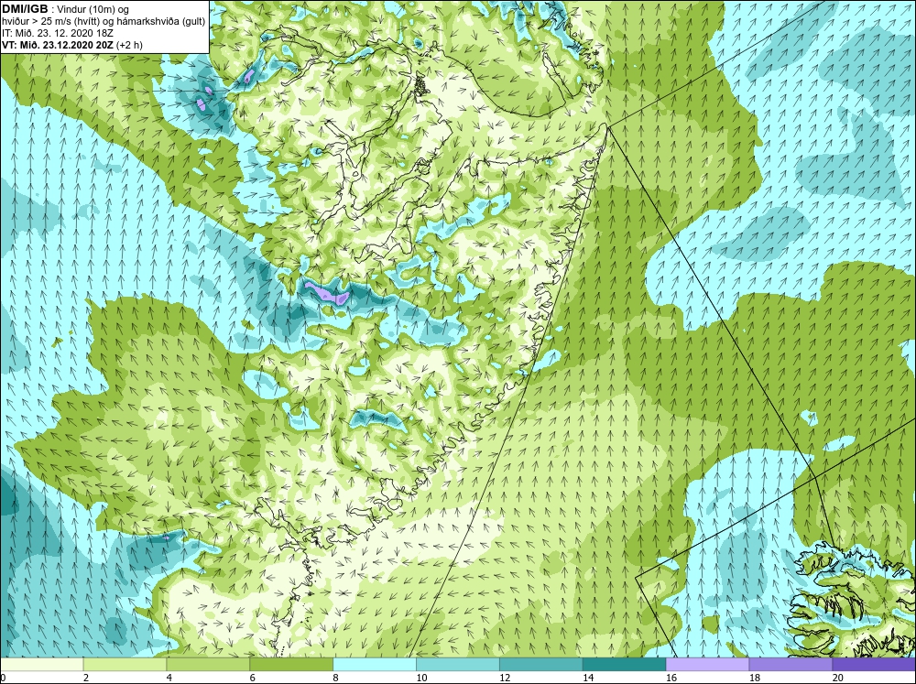Click the 6–8 m/s olive green legend swatch
Viewport: 916px width, 684px height.
pos(291,664)
